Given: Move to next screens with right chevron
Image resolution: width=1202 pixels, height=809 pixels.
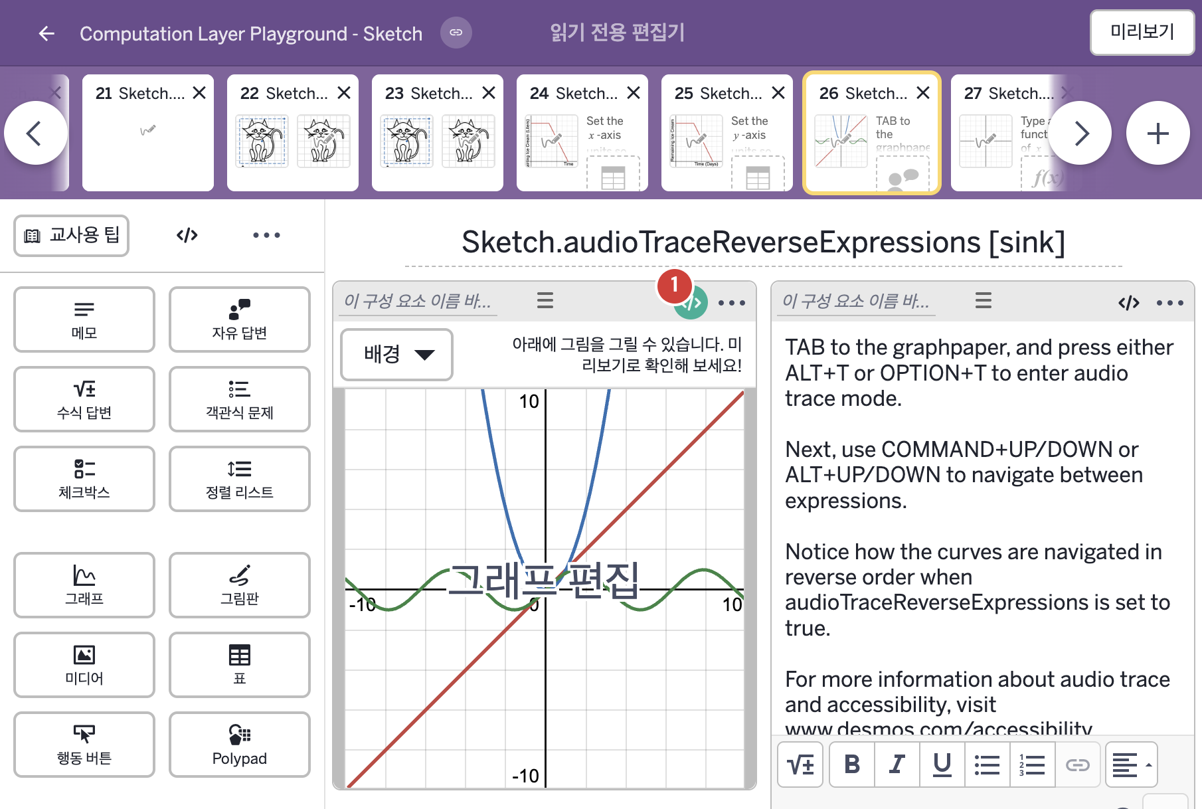Looking at the screenshot, I should (x=1080, y=134).
